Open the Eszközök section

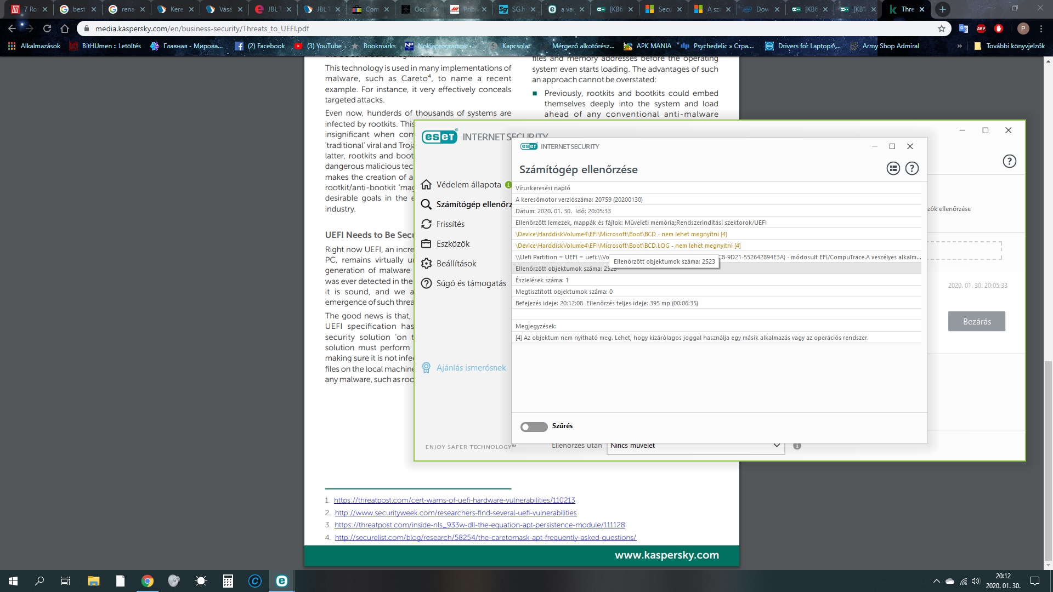[x=452, y=243]
